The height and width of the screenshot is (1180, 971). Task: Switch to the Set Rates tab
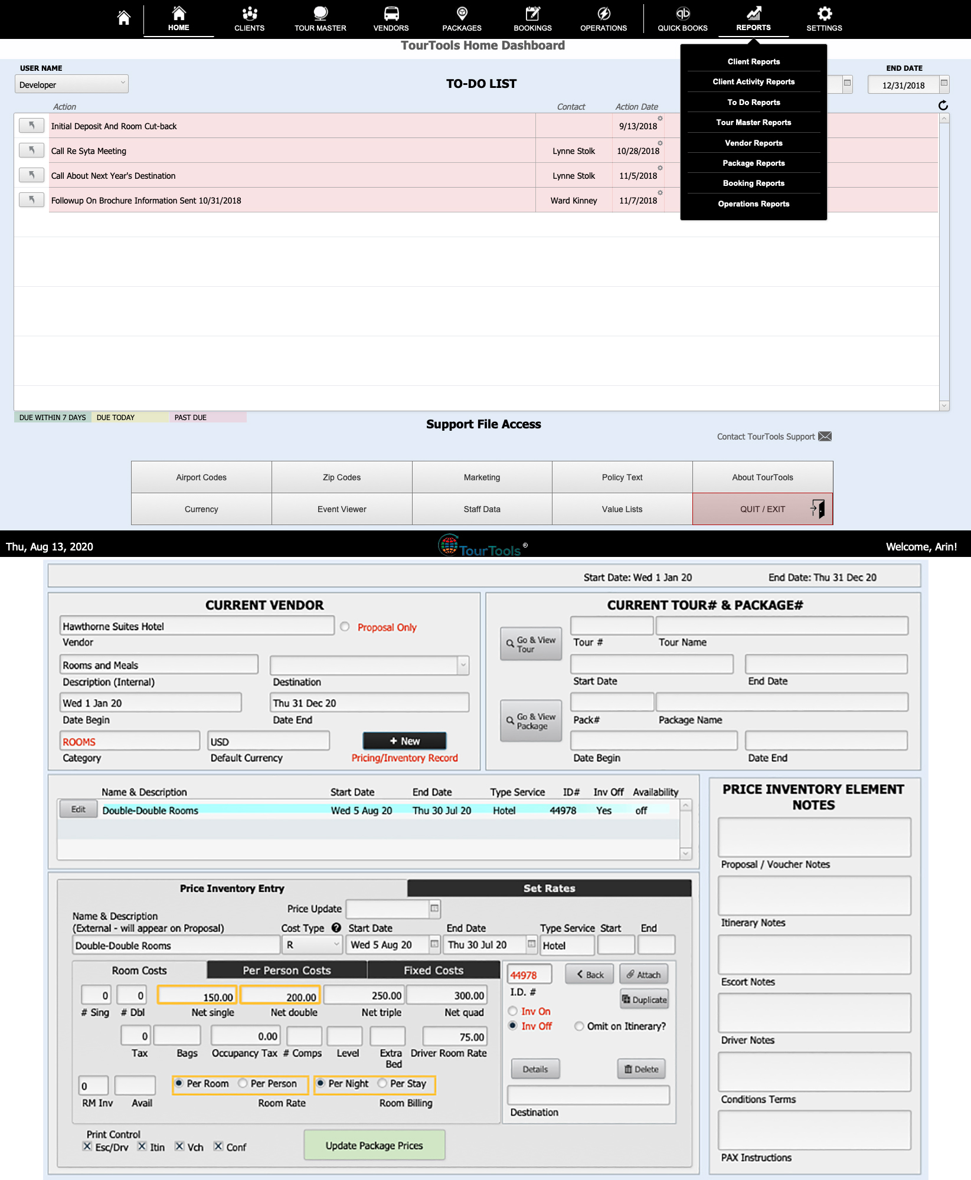pos(549,888)
